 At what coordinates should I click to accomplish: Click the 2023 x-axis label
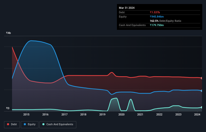pos(178,114)
